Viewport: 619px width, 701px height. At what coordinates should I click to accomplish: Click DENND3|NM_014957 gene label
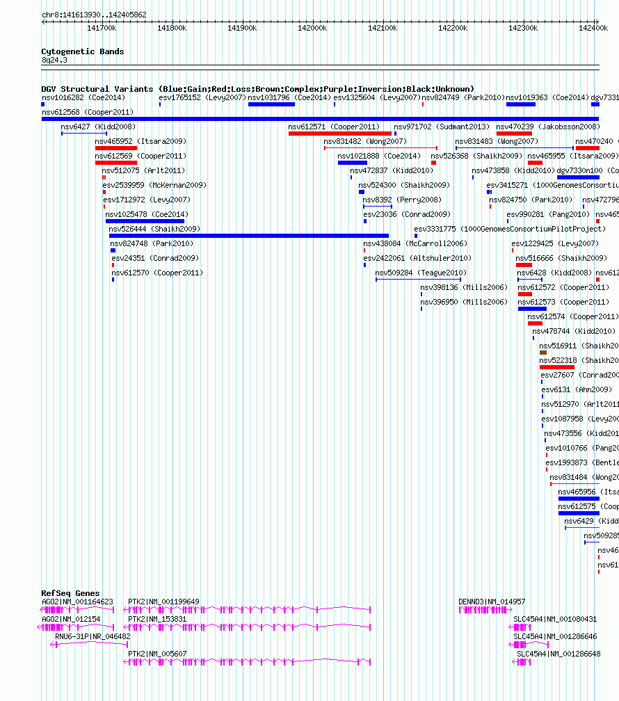coord(492,602)
